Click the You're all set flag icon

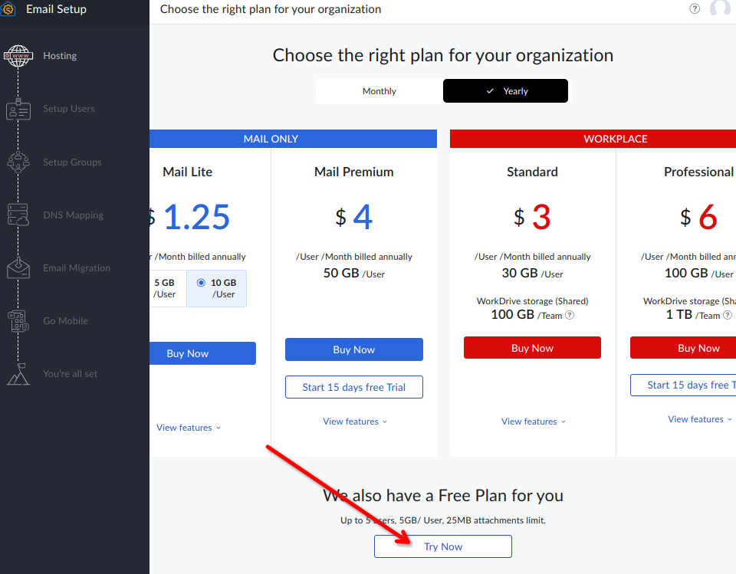tap(18, 374)
